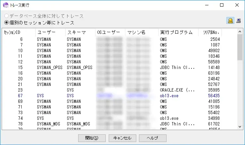Sort by the ユーザー column header
This screenshot has height=145, width=245.
(50, 33)
